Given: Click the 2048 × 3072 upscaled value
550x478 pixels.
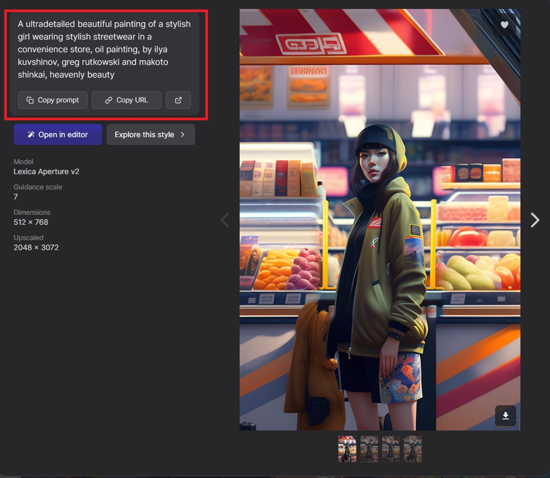Looking at the screenshot, I should tap(36, 247).
